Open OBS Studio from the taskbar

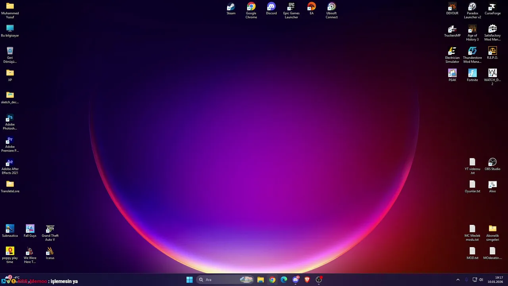coord(319,280)
